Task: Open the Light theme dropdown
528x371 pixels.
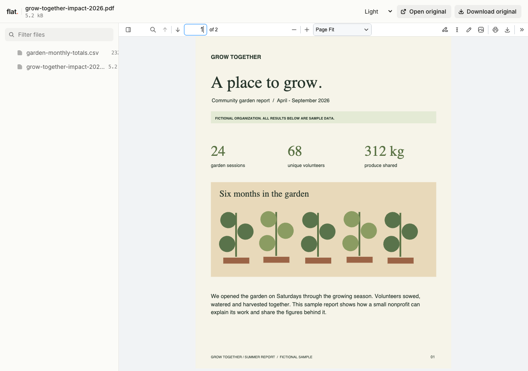Action: tap(378, 12)
